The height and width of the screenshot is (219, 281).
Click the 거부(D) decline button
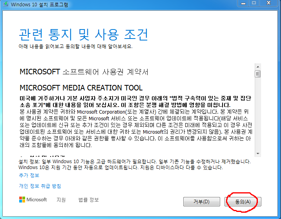pyautogui.click(x=202, y=202)
